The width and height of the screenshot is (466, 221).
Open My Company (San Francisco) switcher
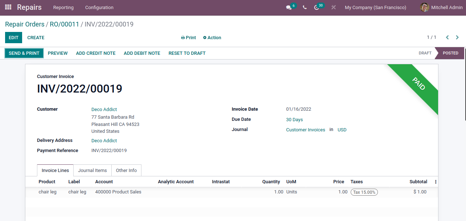coord(375,7)
